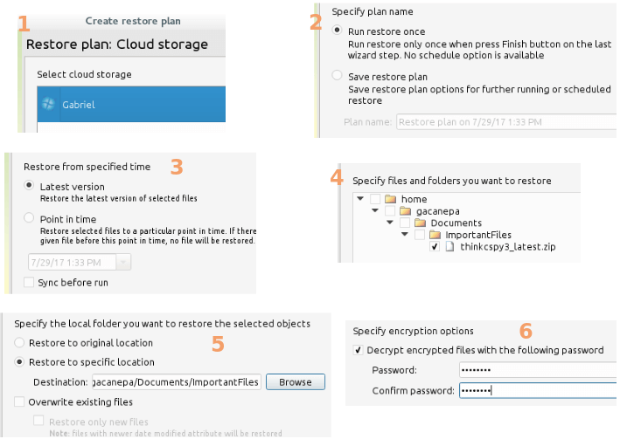The image size is (627, 446).
Task: Select the Save restore plan option
Action: (337, 75)
